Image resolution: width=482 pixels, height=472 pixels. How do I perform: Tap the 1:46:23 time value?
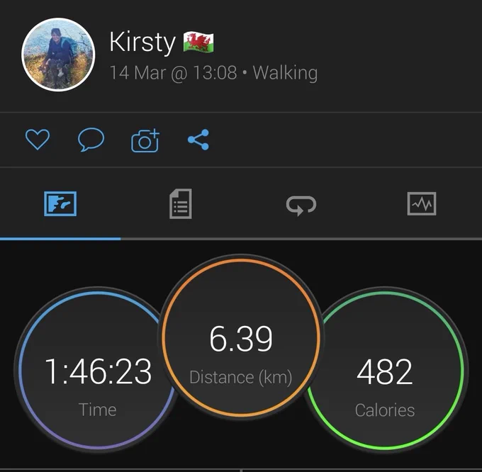[x=98, y=371]
